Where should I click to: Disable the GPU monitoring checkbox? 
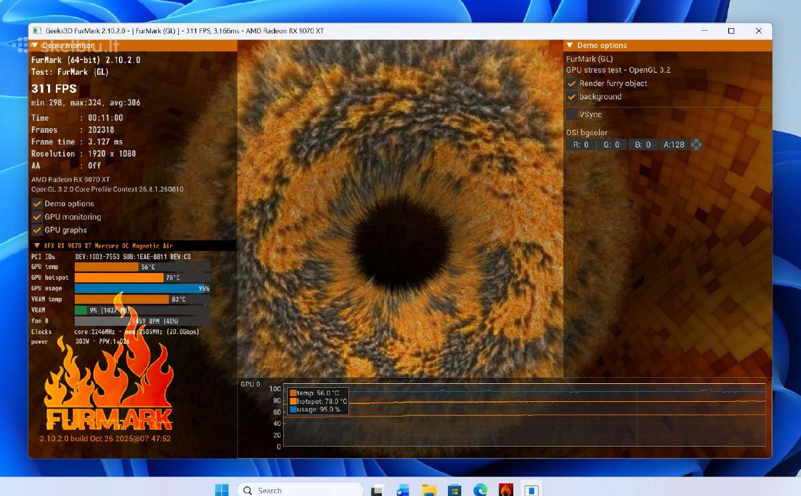[37, 217]
